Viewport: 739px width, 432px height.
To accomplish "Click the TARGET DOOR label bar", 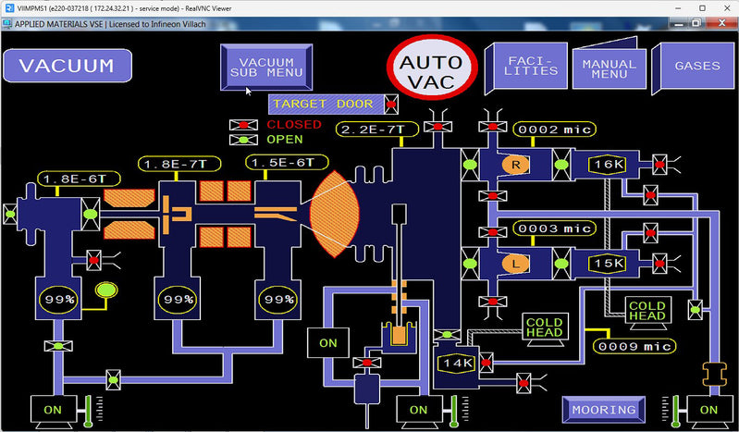I will (326, 105).
